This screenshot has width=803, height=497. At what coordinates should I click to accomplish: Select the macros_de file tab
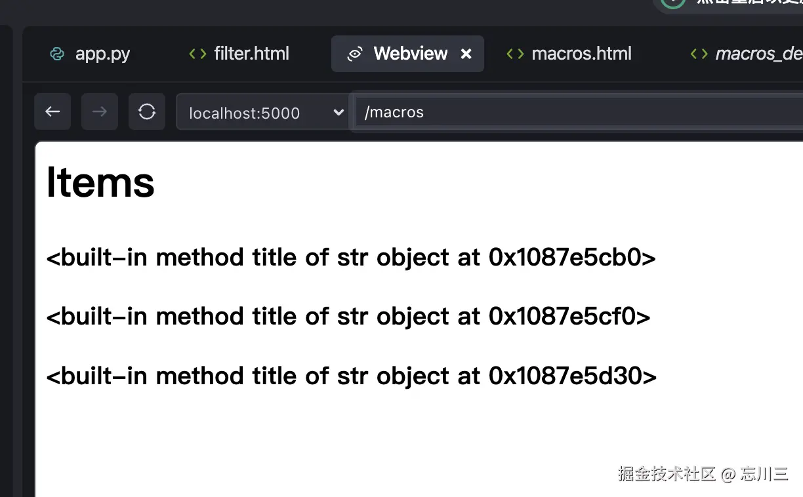(758, 54)
